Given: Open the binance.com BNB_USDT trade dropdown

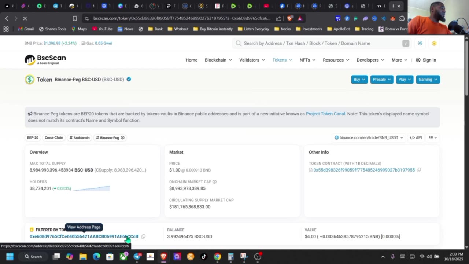Looking at the screenshot, I should (x=369, y=138).
